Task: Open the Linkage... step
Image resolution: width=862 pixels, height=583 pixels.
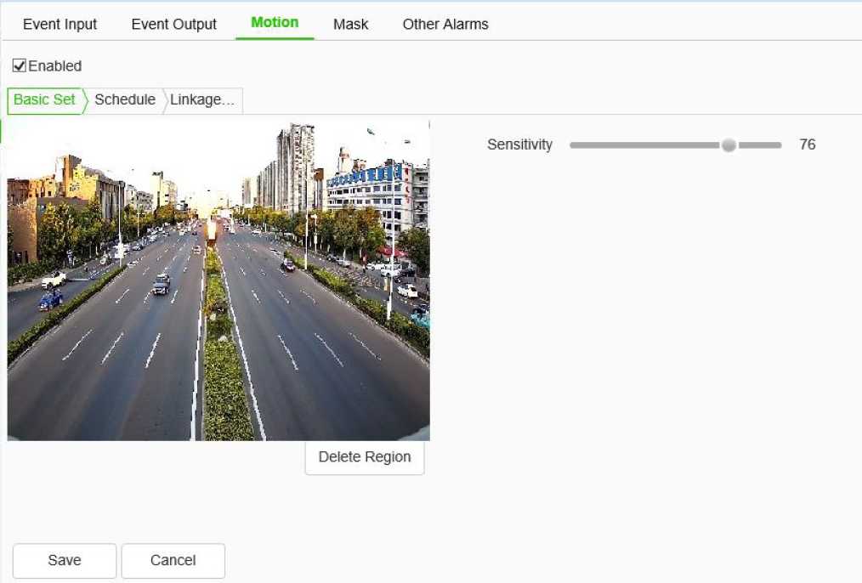Action: pyautogui.click(x=202, y=99)
